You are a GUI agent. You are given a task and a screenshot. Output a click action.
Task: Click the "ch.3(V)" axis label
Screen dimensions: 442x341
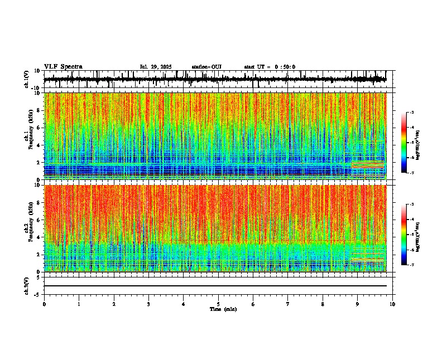pyautogui.click(x=27, y=286)
